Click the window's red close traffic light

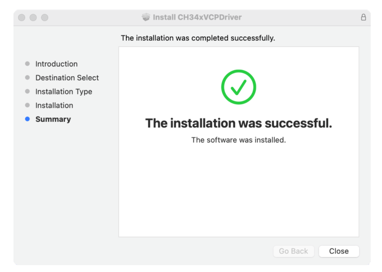22,18
